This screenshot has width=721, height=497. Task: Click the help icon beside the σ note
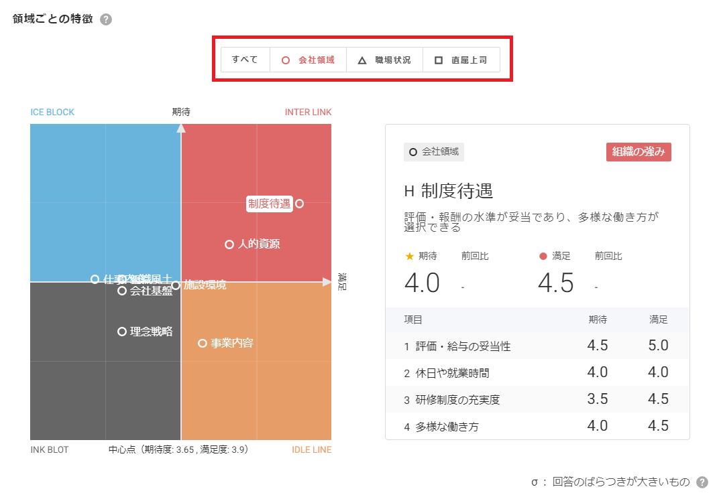pos(702,482)
